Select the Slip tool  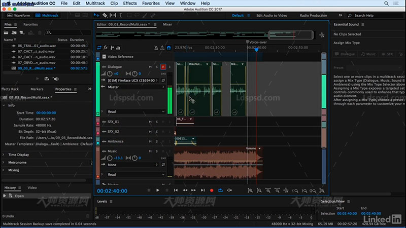(x=113, y=16)
